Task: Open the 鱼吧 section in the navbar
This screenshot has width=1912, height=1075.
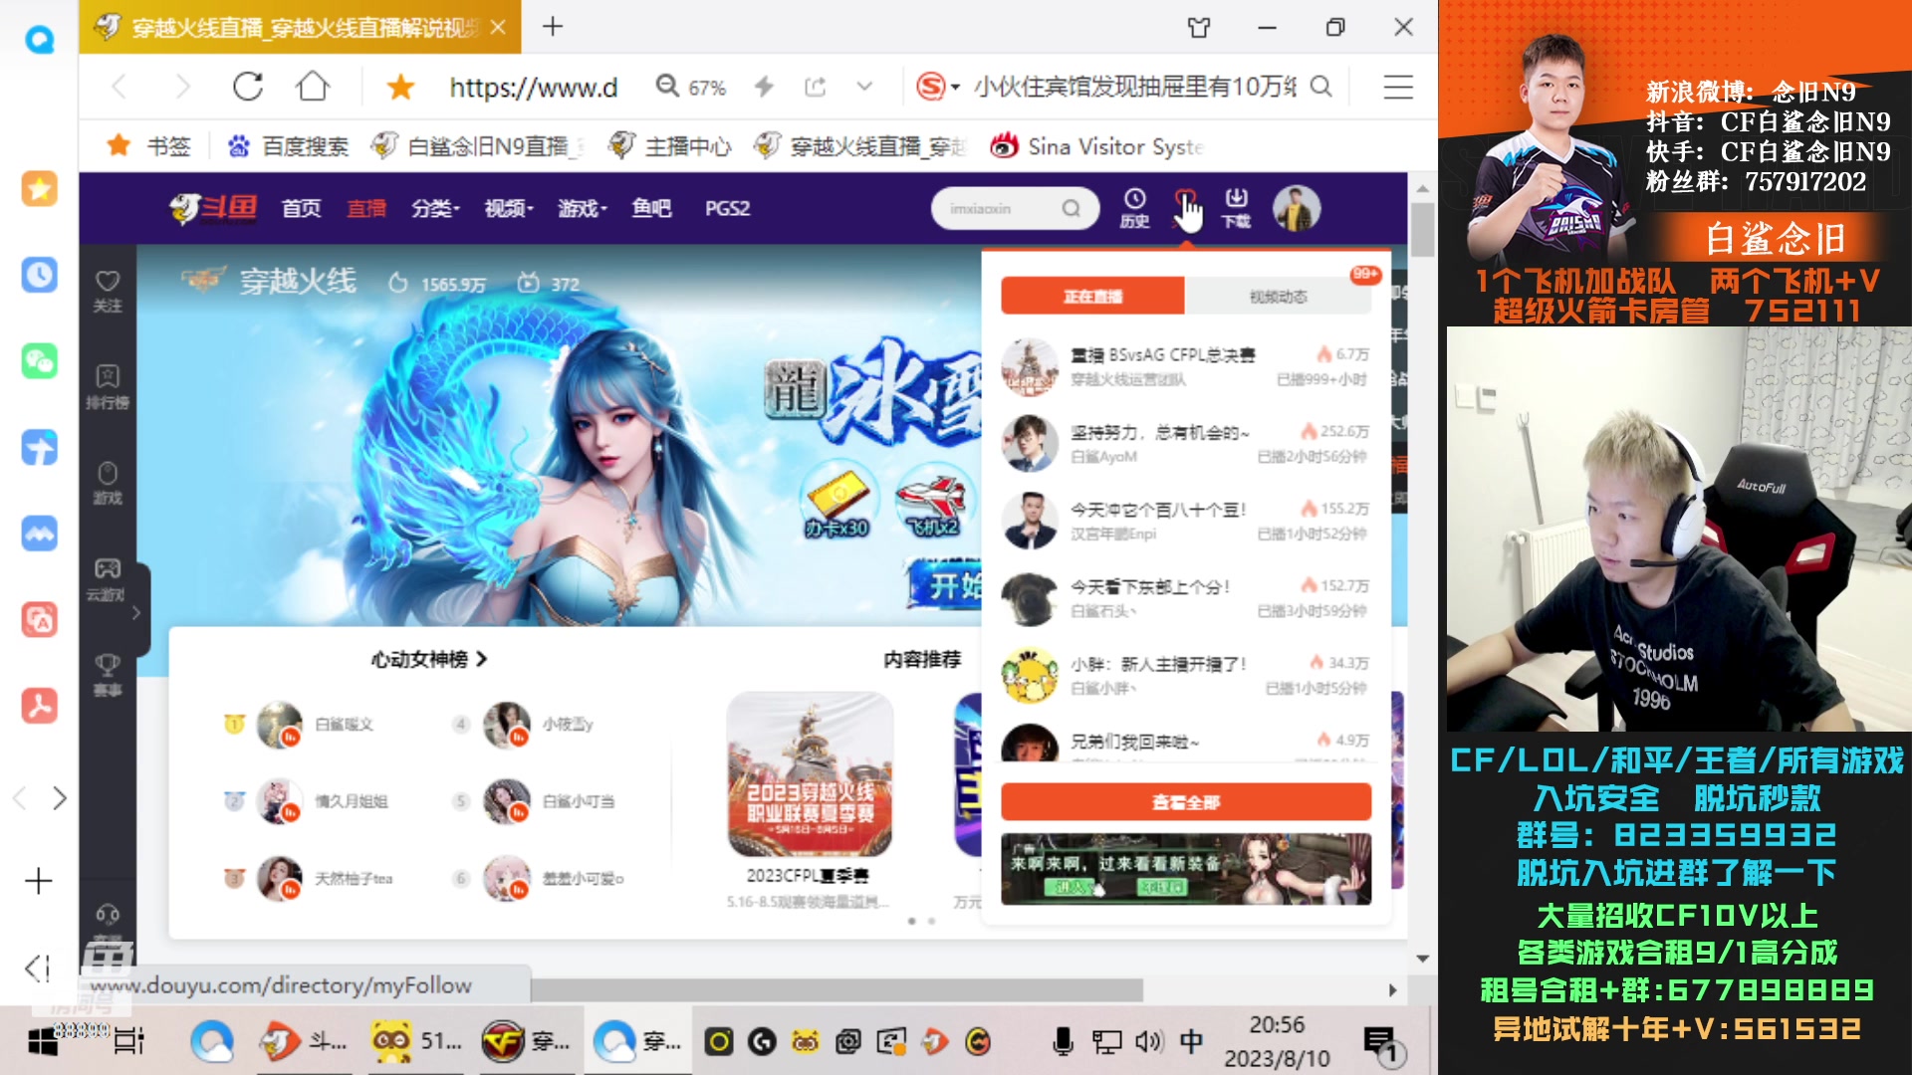Action: coord(653,208)
